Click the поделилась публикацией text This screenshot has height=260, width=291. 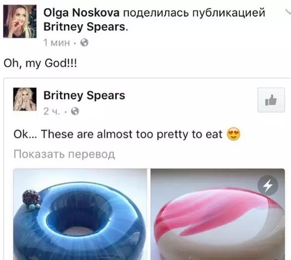coord(194,13)
